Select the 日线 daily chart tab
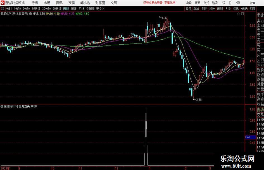The height and width of the screenshot is (170, 264). pos(66,9)
